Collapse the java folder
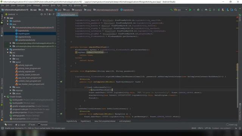Viewport: 242px width, 136px height. coord(8,24)
